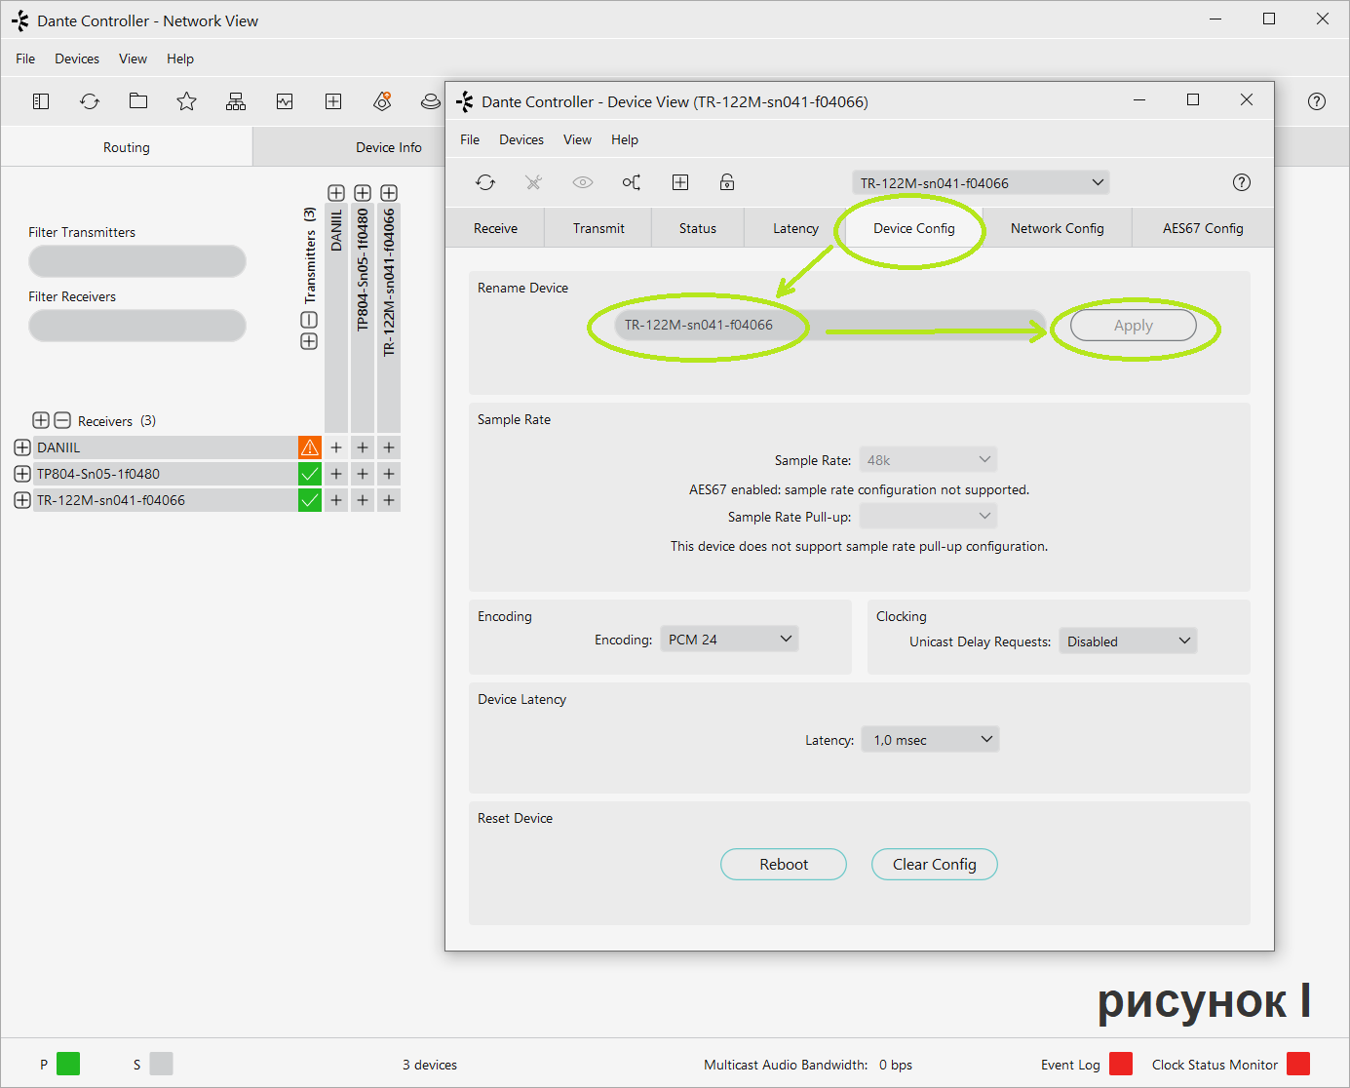The image size is (1350, 1088).
Task: Open the Devices menu in Device View
Action: tap(521, 139)
